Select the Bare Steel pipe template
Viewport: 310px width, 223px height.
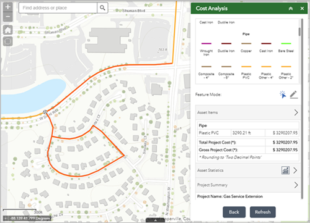pos(286,48)
